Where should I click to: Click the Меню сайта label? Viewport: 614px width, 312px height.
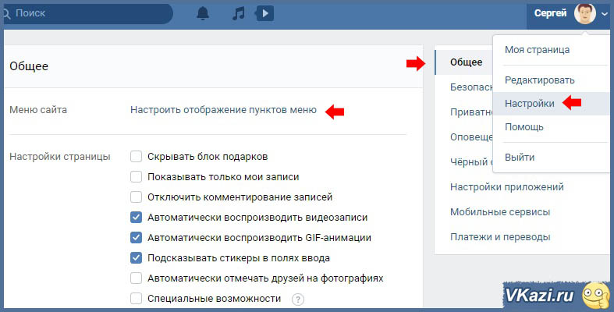click(38, 110)
